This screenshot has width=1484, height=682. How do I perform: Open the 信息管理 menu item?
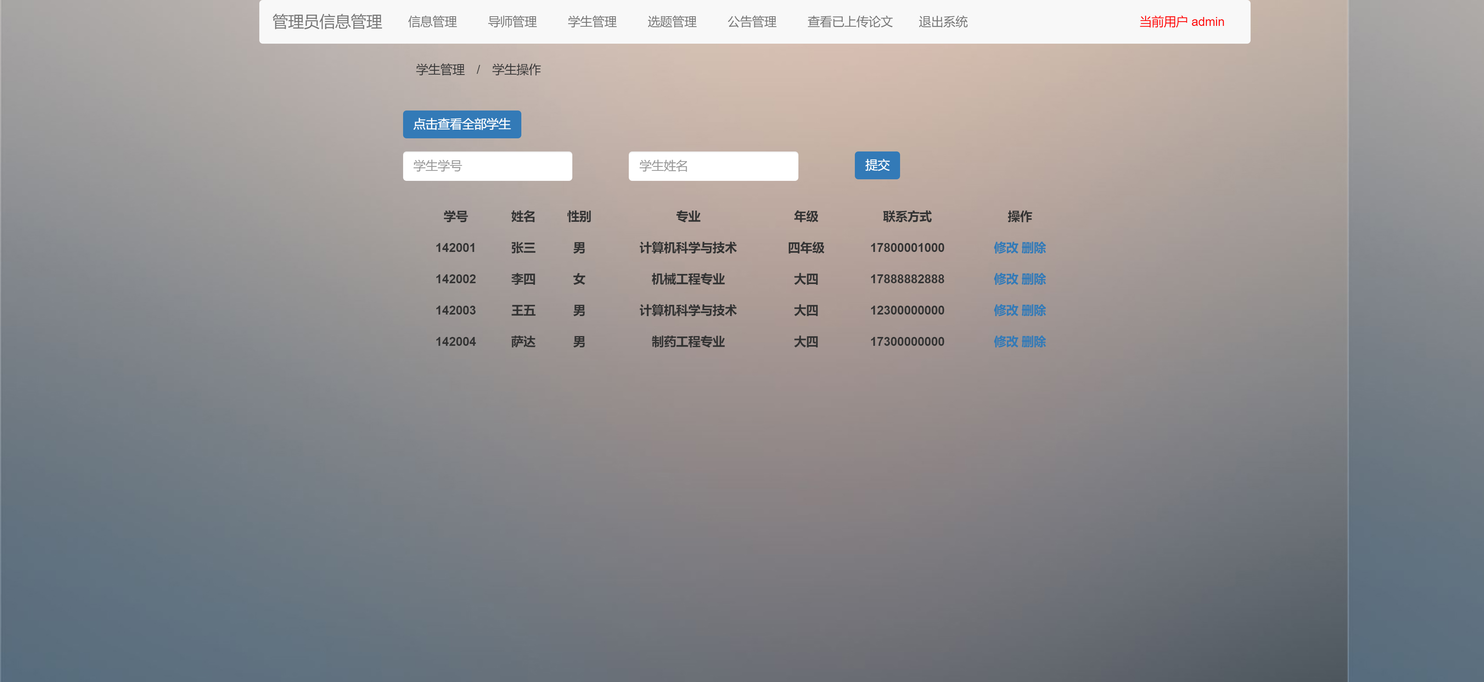432,22
